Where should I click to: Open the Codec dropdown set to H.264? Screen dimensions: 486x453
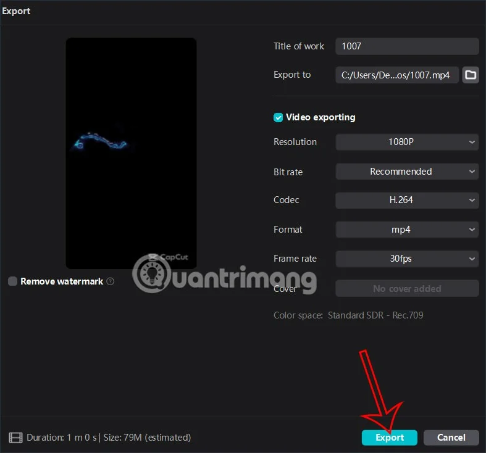[407, 200]
